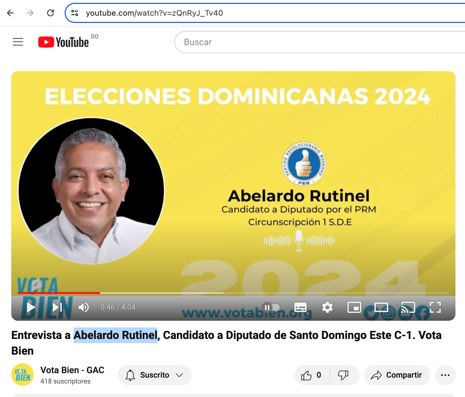Expand the Suscrito notification dropdown

155,375
